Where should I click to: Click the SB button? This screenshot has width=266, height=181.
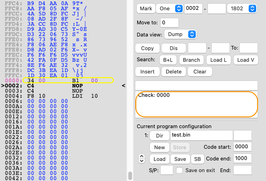coord(198,159)
